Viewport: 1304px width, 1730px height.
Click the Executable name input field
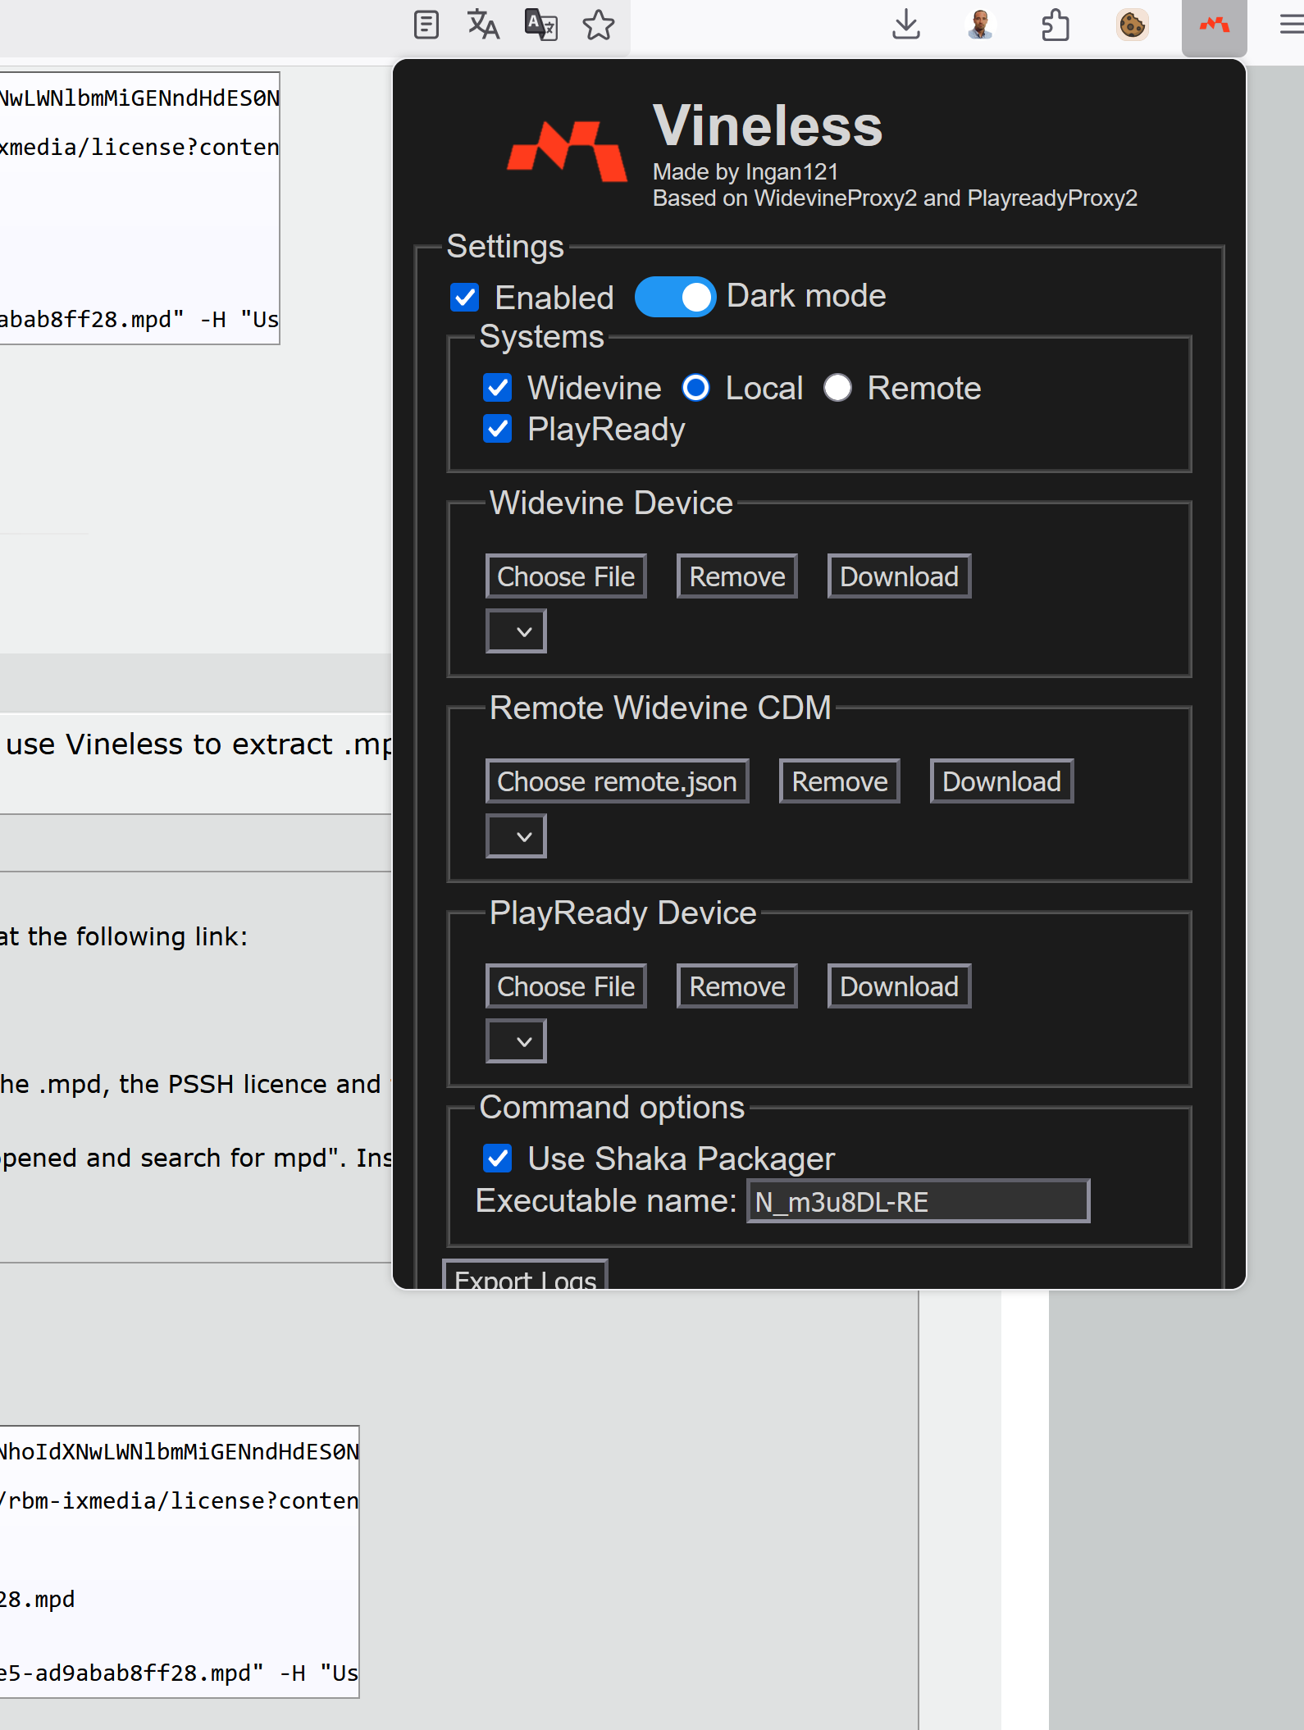coord(918,1201)
